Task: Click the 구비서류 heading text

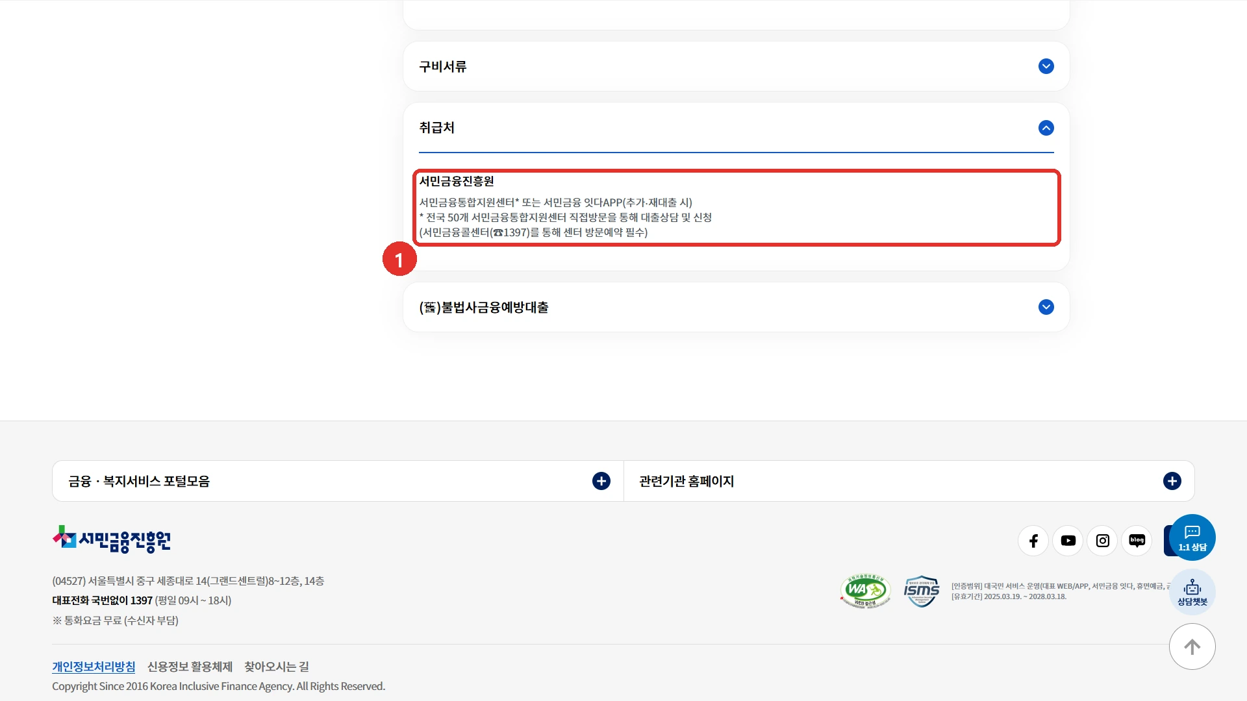Action: tap(443, 66)
